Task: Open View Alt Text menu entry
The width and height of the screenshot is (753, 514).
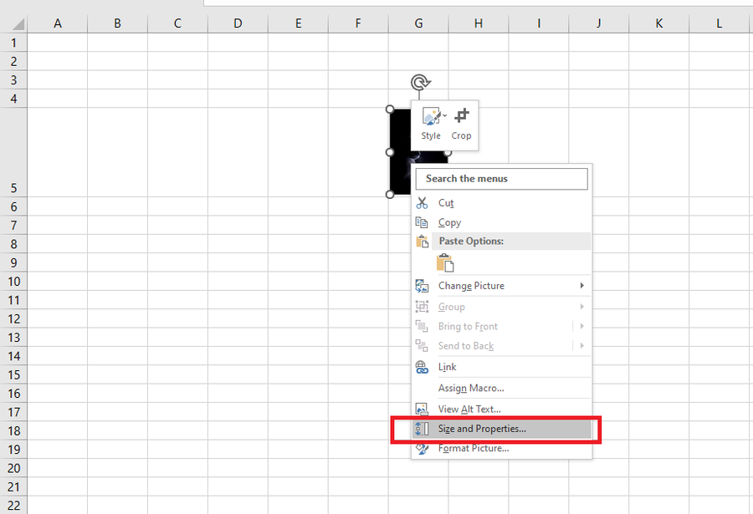Action: click(502, 409)
